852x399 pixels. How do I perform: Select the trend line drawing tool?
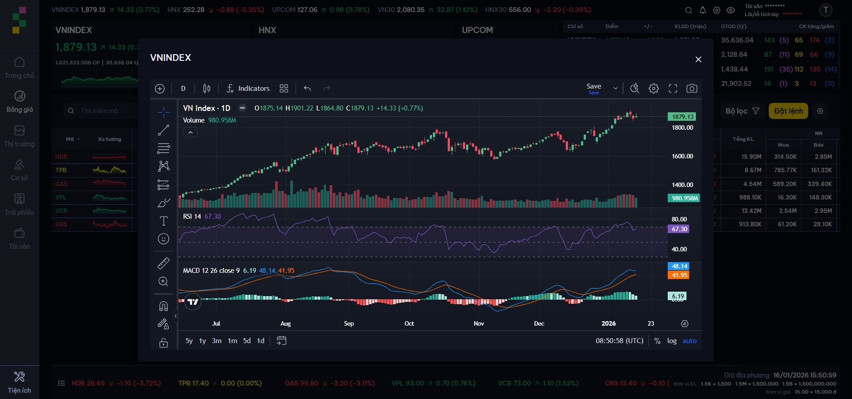click(x=163, y=130)
